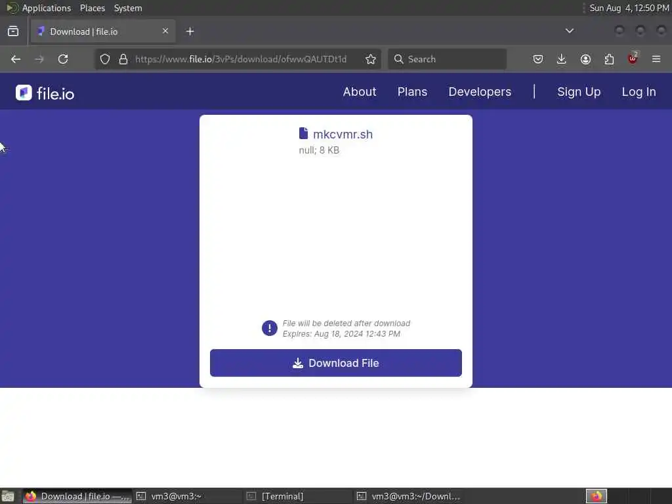Switch to [Terminal] taskbar window

coord(298,496)
